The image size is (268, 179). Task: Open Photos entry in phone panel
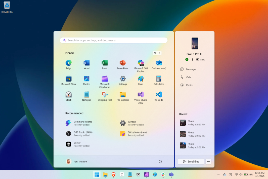tap(187, 85)
